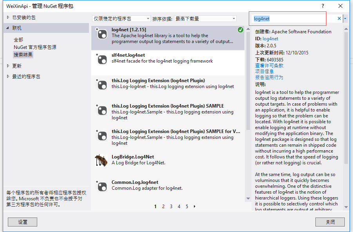Select 搜索结果 tree item
The image size is (353, 232).
coord(23,55)
